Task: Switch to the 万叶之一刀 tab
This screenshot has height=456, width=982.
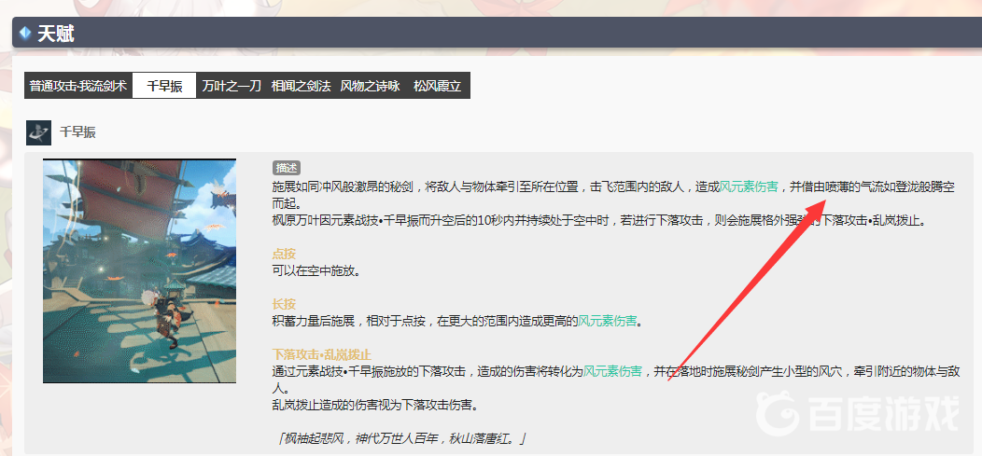Action: tap(231, 87)
